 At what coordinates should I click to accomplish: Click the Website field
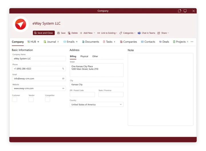(39, 88)
